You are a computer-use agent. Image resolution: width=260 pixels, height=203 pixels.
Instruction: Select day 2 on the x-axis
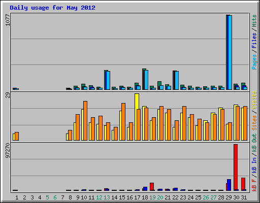click(x=24, y=197)
